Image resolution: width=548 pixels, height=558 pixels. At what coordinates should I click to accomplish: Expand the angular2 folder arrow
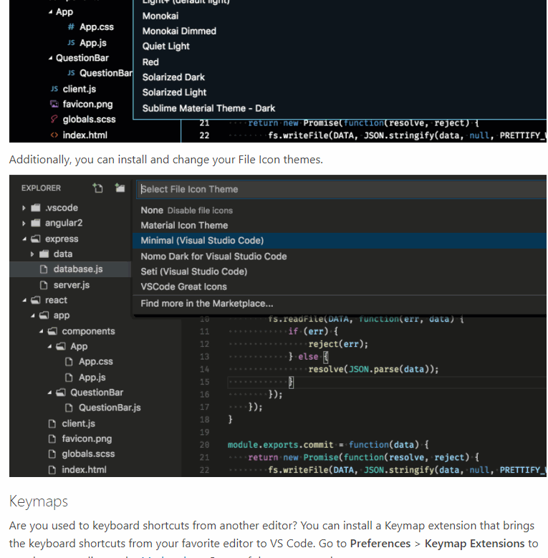[x=24, y=223]
